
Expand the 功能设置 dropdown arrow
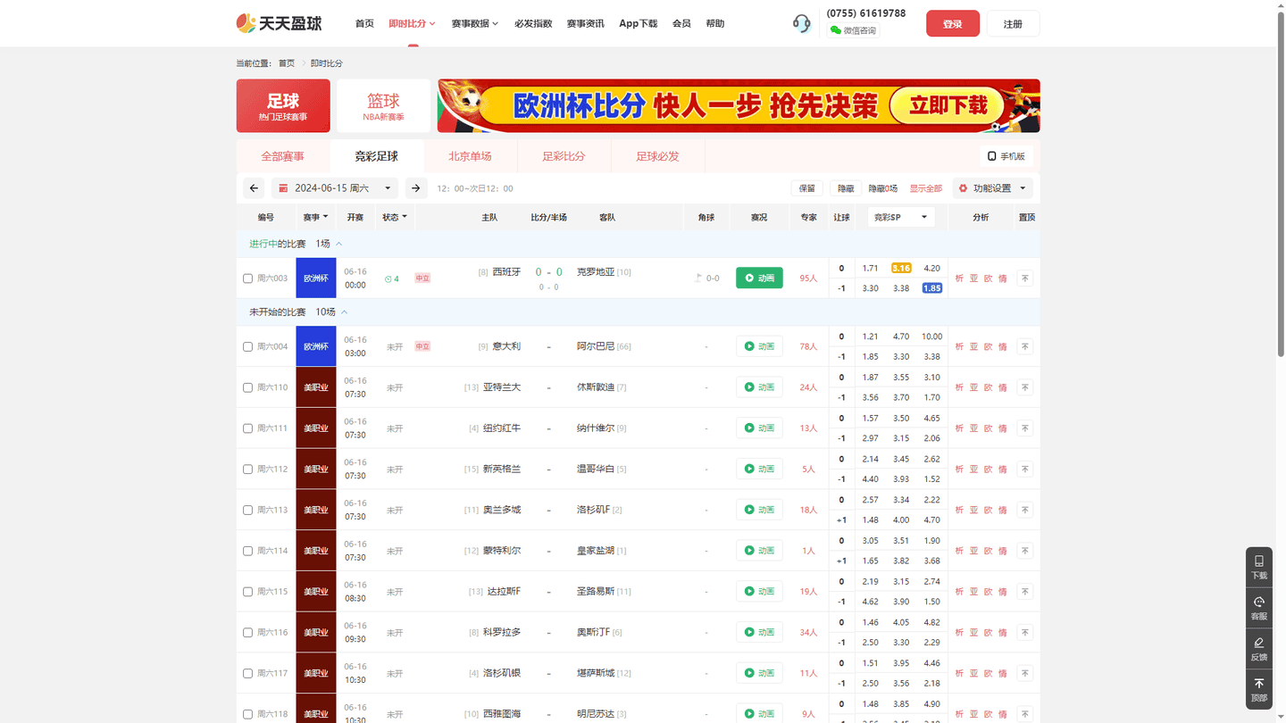[x=1023, y=188]
